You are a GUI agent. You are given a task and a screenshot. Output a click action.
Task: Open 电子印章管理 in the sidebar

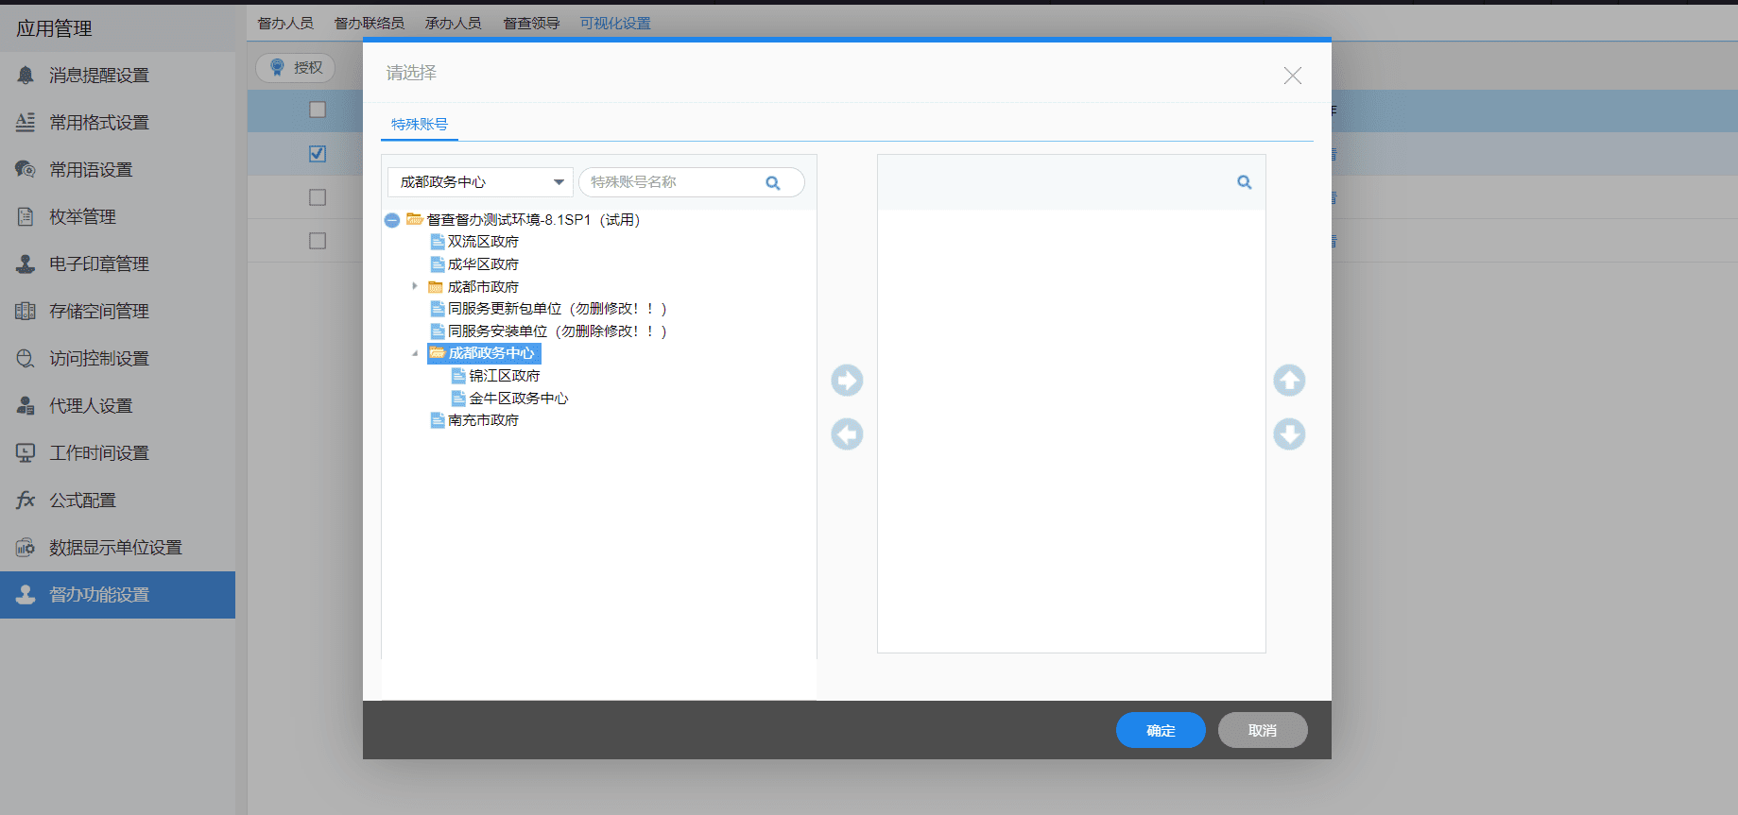click(117, 264)
